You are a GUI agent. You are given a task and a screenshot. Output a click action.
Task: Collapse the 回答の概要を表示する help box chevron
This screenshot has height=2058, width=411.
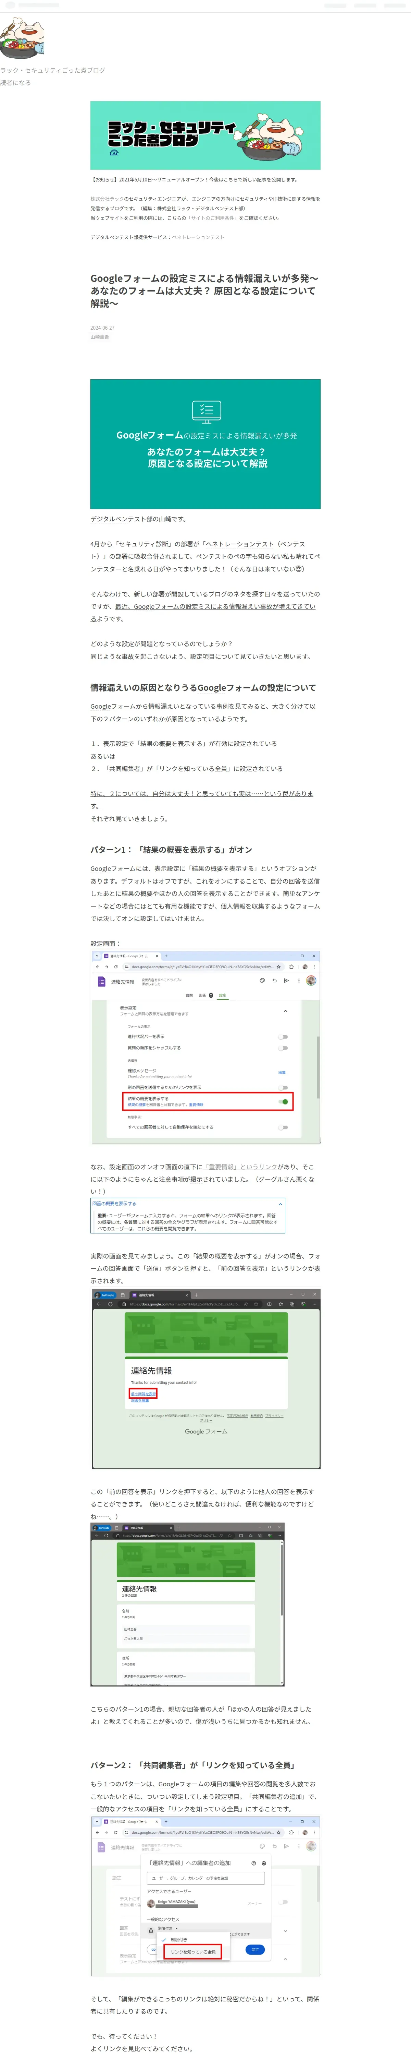coord(280,1204)
